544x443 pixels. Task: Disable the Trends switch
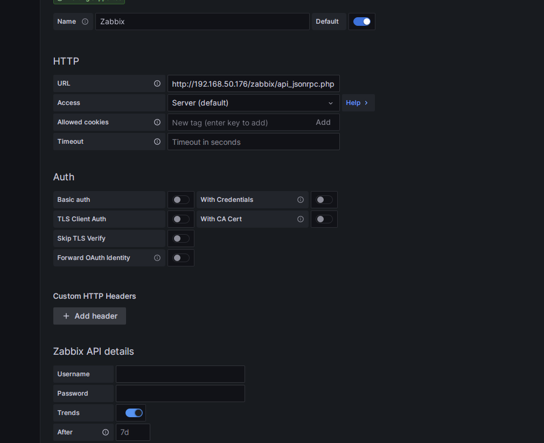click(134, 413)
